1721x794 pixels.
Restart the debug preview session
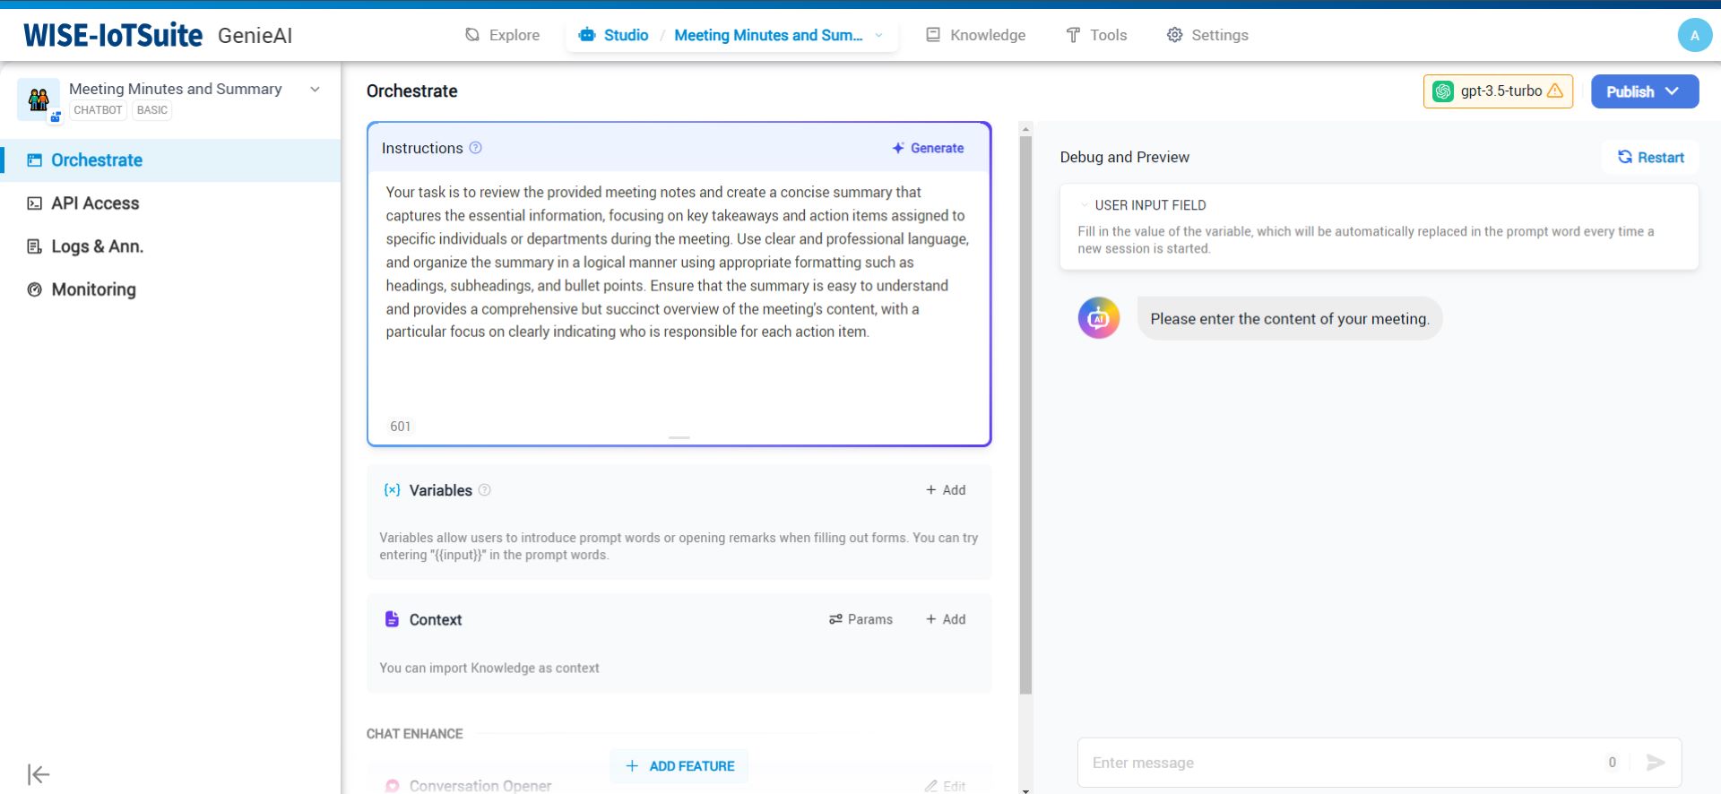tap(1650, 157)
